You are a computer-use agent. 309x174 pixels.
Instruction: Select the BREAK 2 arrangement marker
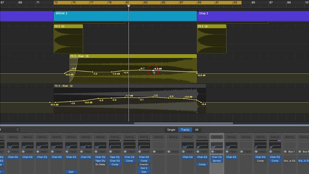pyautogui.click(x=125, y=16)
